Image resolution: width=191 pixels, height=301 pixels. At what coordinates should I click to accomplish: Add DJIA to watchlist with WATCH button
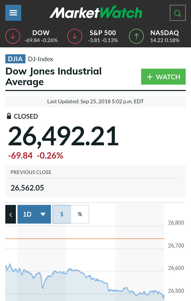pyautogui.click(x=163, y=77)
